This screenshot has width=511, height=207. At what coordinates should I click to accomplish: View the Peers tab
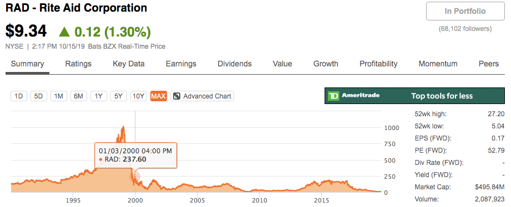click(488, 64)
